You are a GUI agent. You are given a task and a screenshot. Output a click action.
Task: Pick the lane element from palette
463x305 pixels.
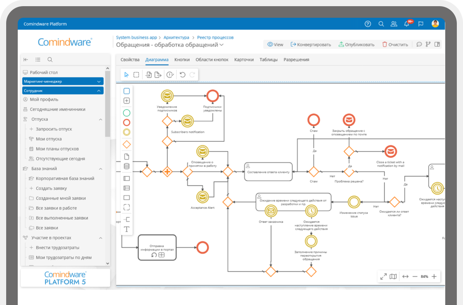click(127, 188)
